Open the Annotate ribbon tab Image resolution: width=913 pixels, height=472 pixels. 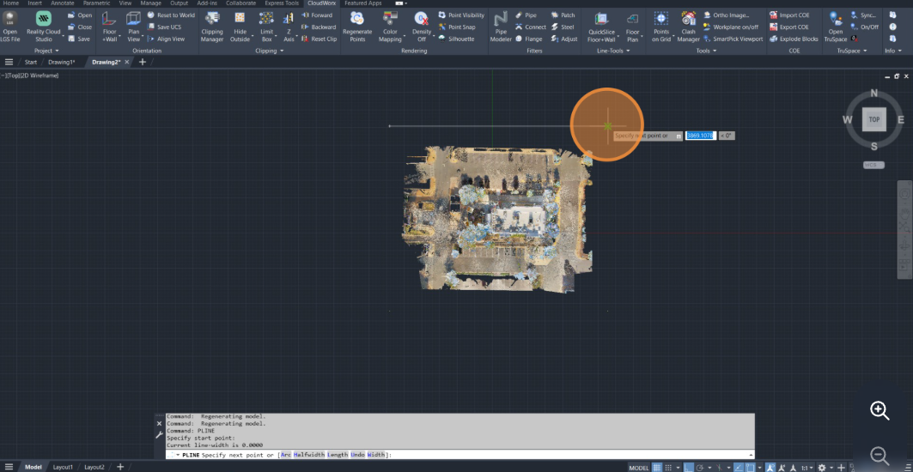[x=62, y=3]
